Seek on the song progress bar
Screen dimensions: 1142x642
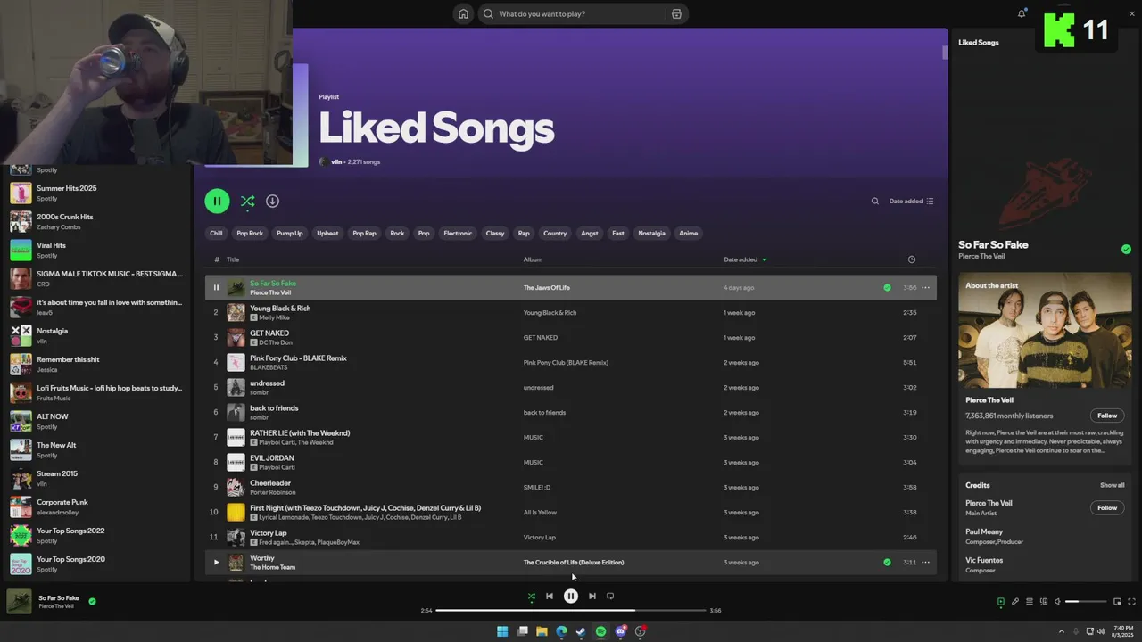click(x=571, y=610)
